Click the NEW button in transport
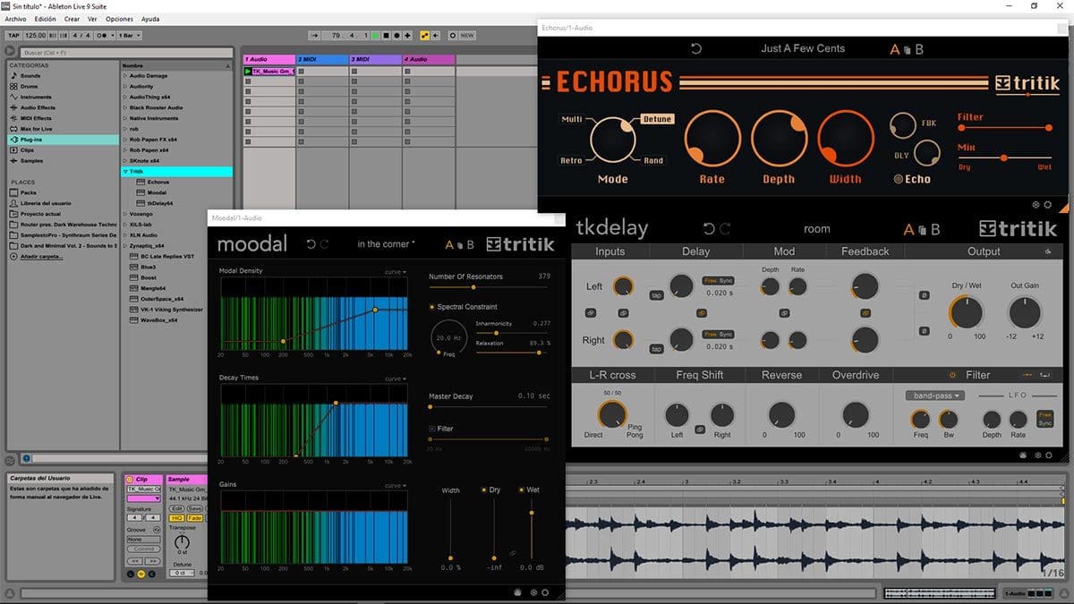Screen dimensions: 1074x604 [467, 36]
